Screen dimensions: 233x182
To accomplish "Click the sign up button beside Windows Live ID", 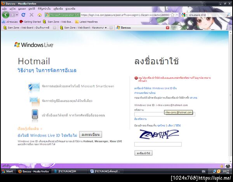I will point(90,135).
